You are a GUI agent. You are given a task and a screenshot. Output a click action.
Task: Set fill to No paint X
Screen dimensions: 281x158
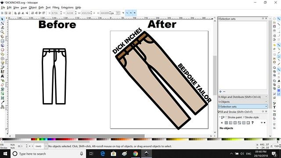click(x=222, y=123)
